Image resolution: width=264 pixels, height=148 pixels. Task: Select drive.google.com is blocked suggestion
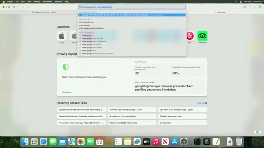tap(132, 42)
